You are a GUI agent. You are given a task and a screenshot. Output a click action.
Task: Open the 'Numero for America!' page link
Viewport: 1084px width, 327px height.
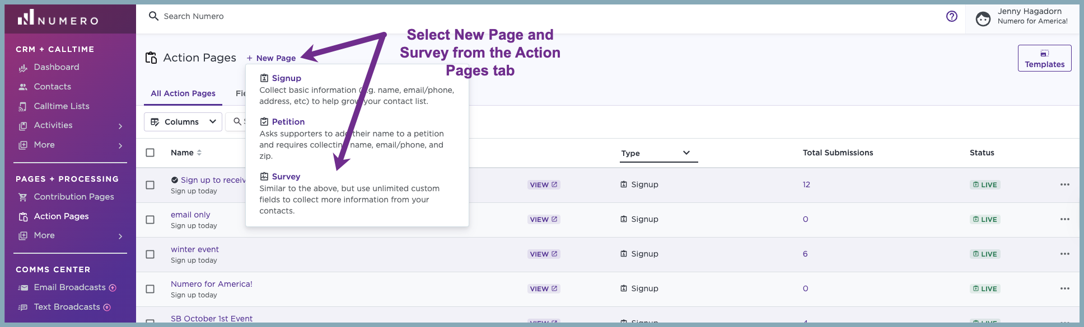[212, 284]
